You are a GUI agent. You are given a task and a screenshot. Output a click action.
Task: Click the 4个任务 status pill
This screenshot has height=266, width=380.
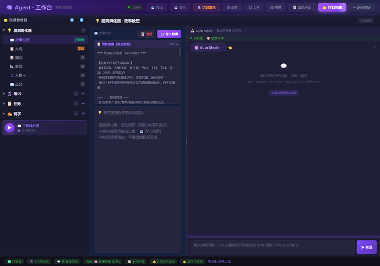pyautogui.click(x=136, y=262)
